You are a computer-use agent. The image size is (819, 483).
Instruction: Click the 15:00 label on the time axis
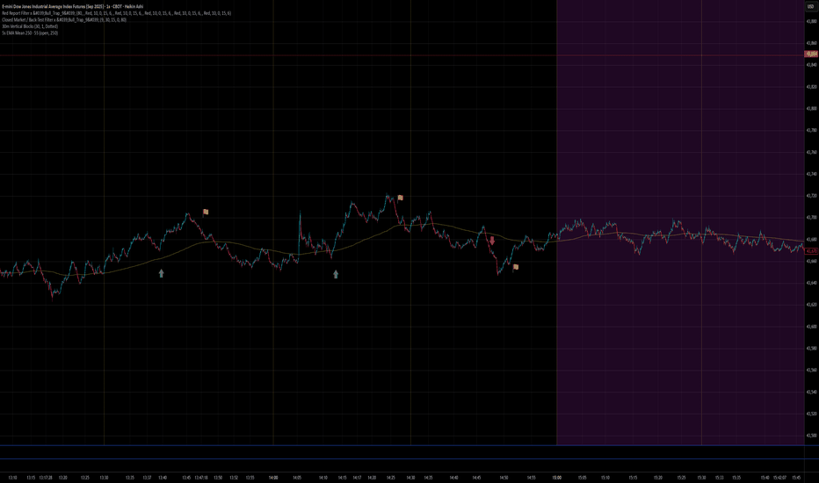click(x=557, y=477)
